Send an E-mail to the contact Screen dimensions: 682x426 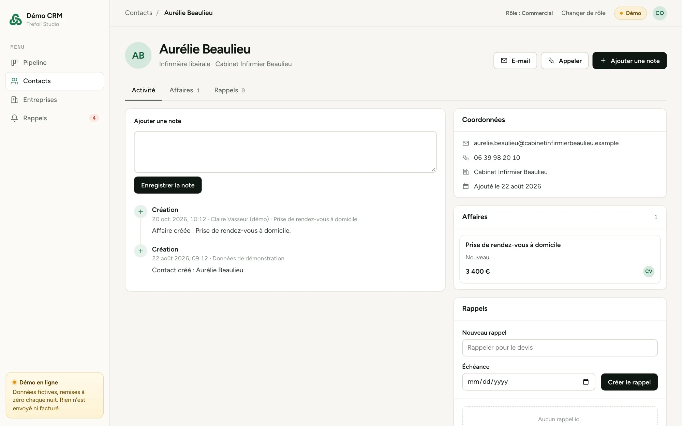click(x=515, y=61)
